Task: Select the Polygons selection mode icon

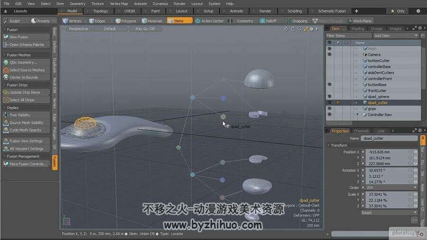Action: [118, 21]
